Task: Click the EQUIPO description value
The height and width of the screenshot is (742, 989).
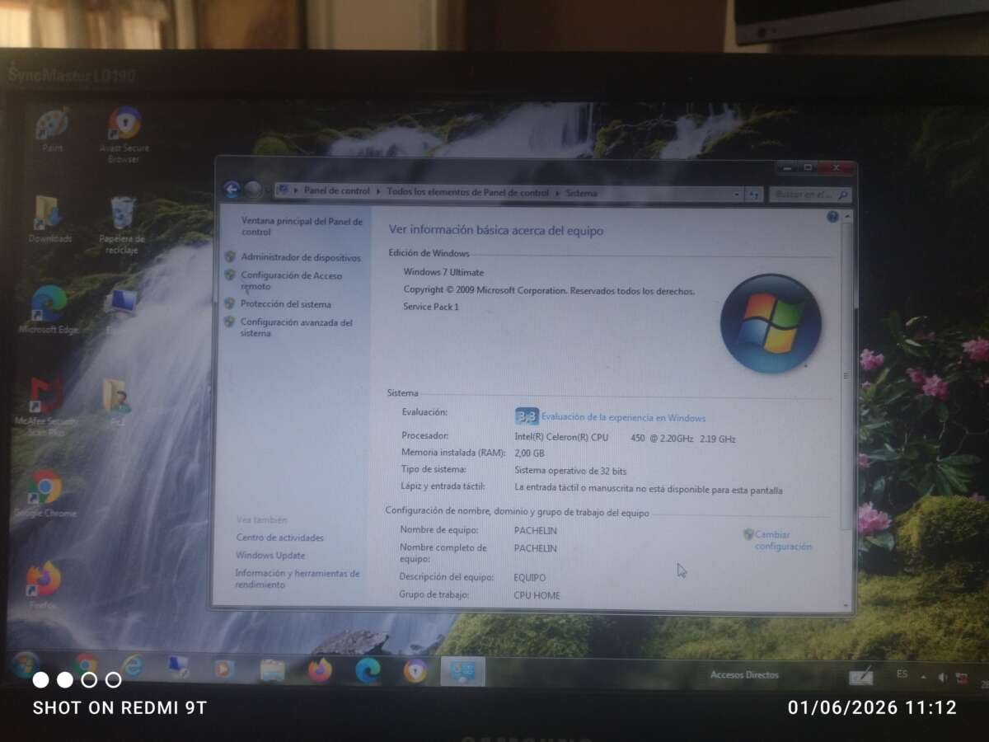Action: click(x=530, y=578)
